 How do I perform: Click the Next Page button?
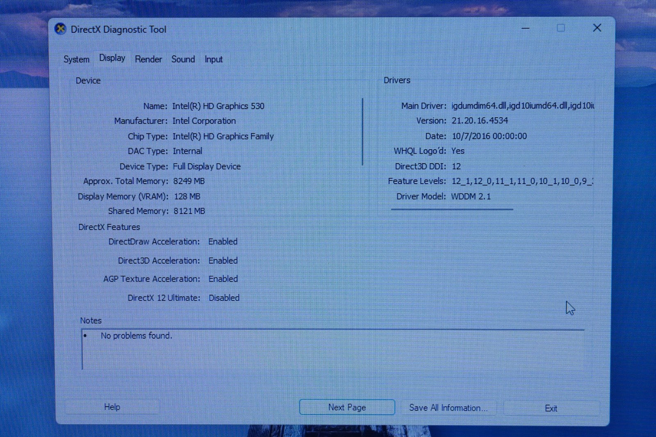pyautogui.click(x=346, y=407)
